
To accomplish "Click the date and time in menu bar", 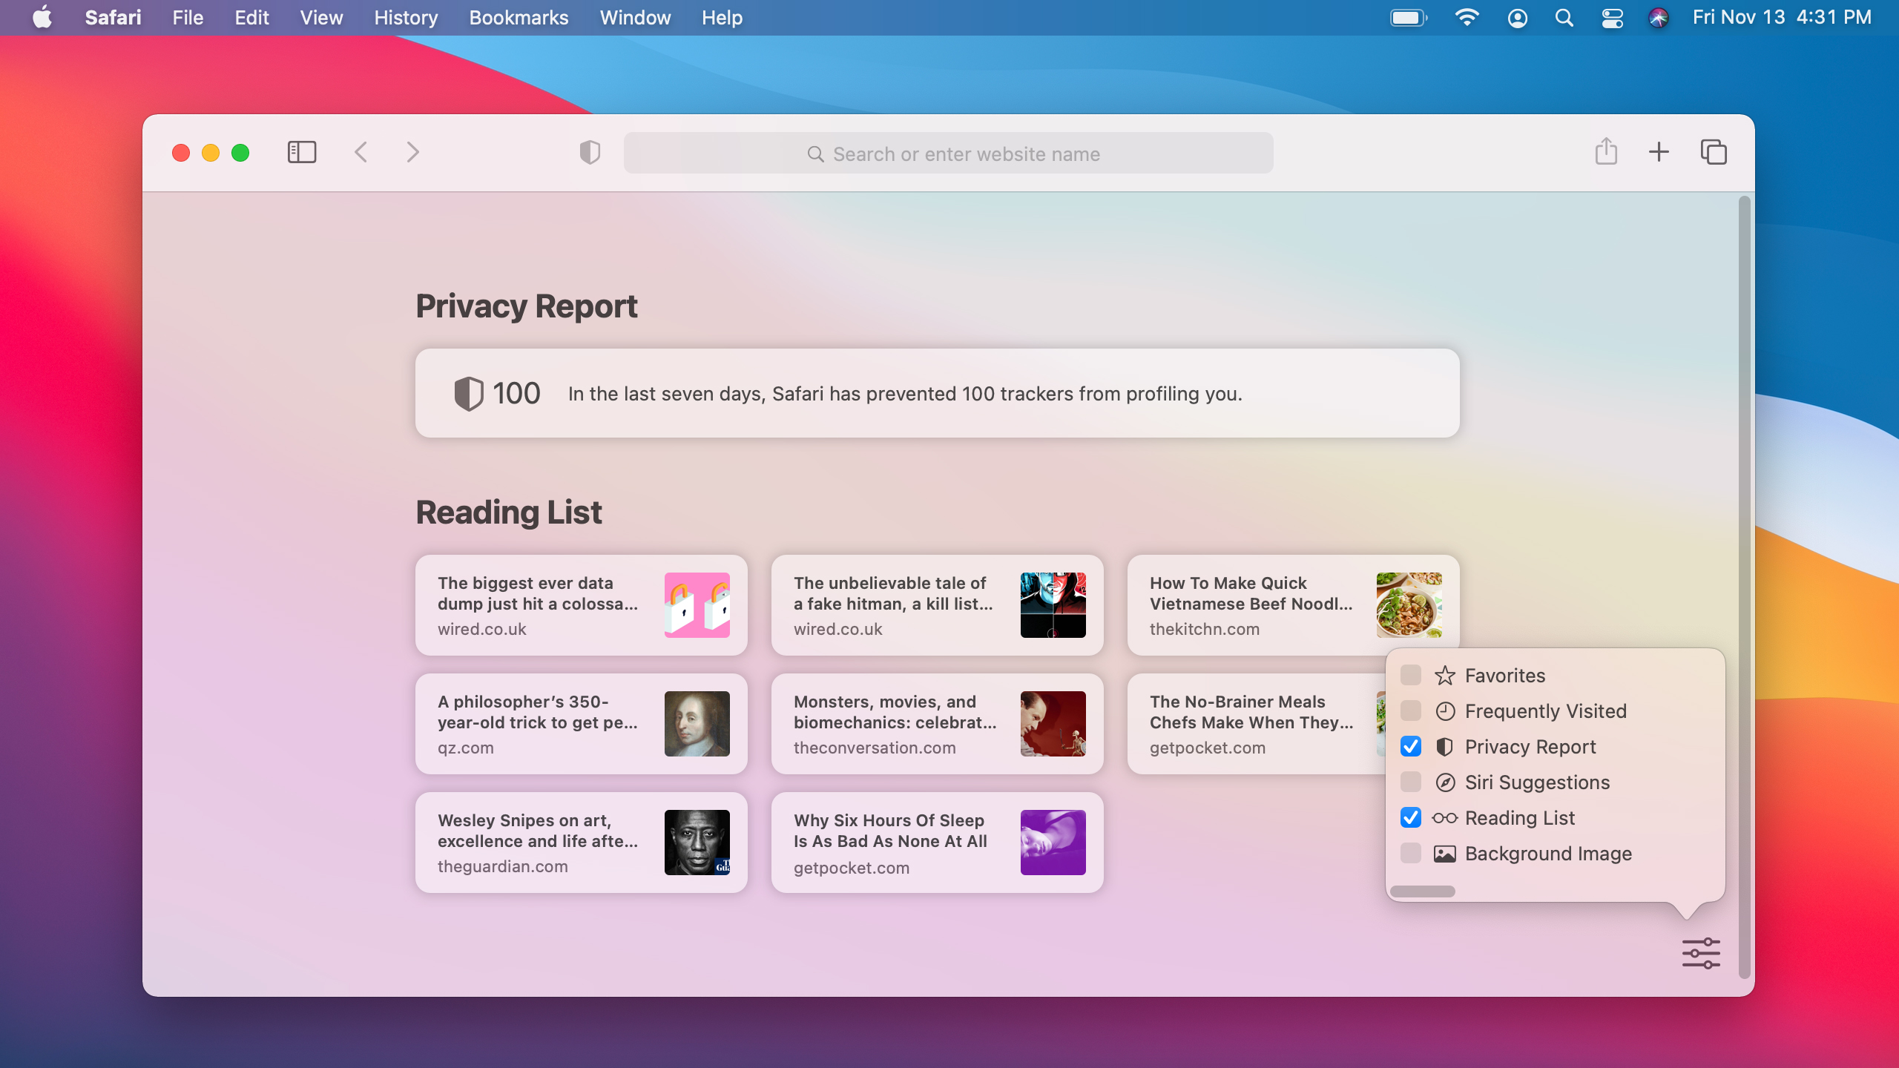I will (x=1782, y=17).
